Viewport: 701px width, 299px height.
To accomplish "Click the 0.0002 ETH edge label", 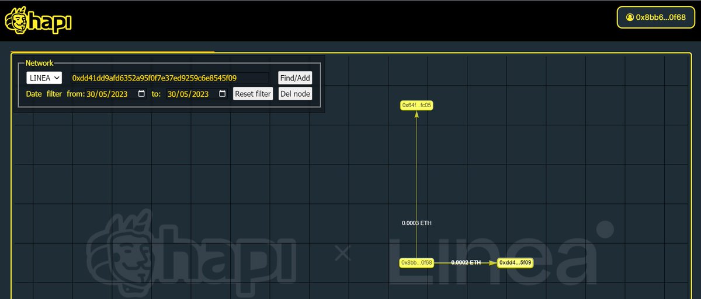I will pyautogui.click(x=466, y=263).
